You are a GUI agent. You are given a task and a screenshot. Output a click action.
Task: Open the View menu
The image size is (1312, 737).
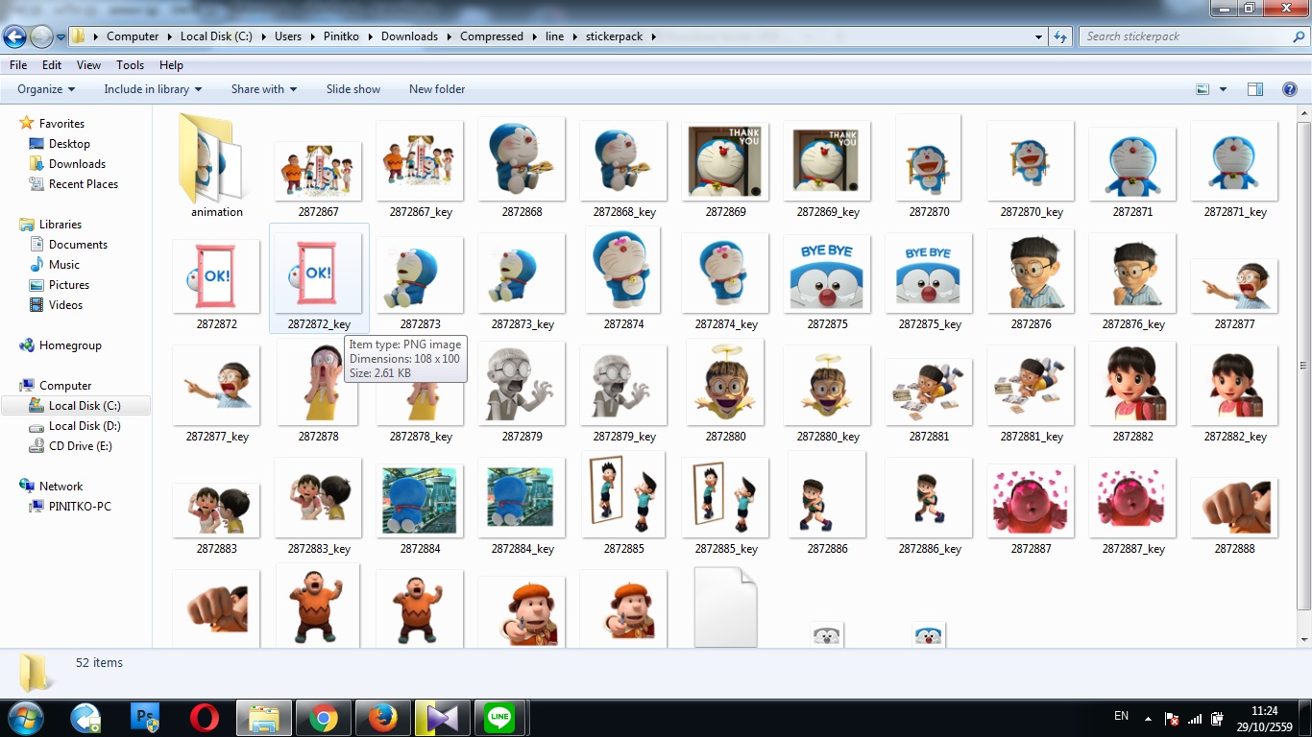(88, 65)
